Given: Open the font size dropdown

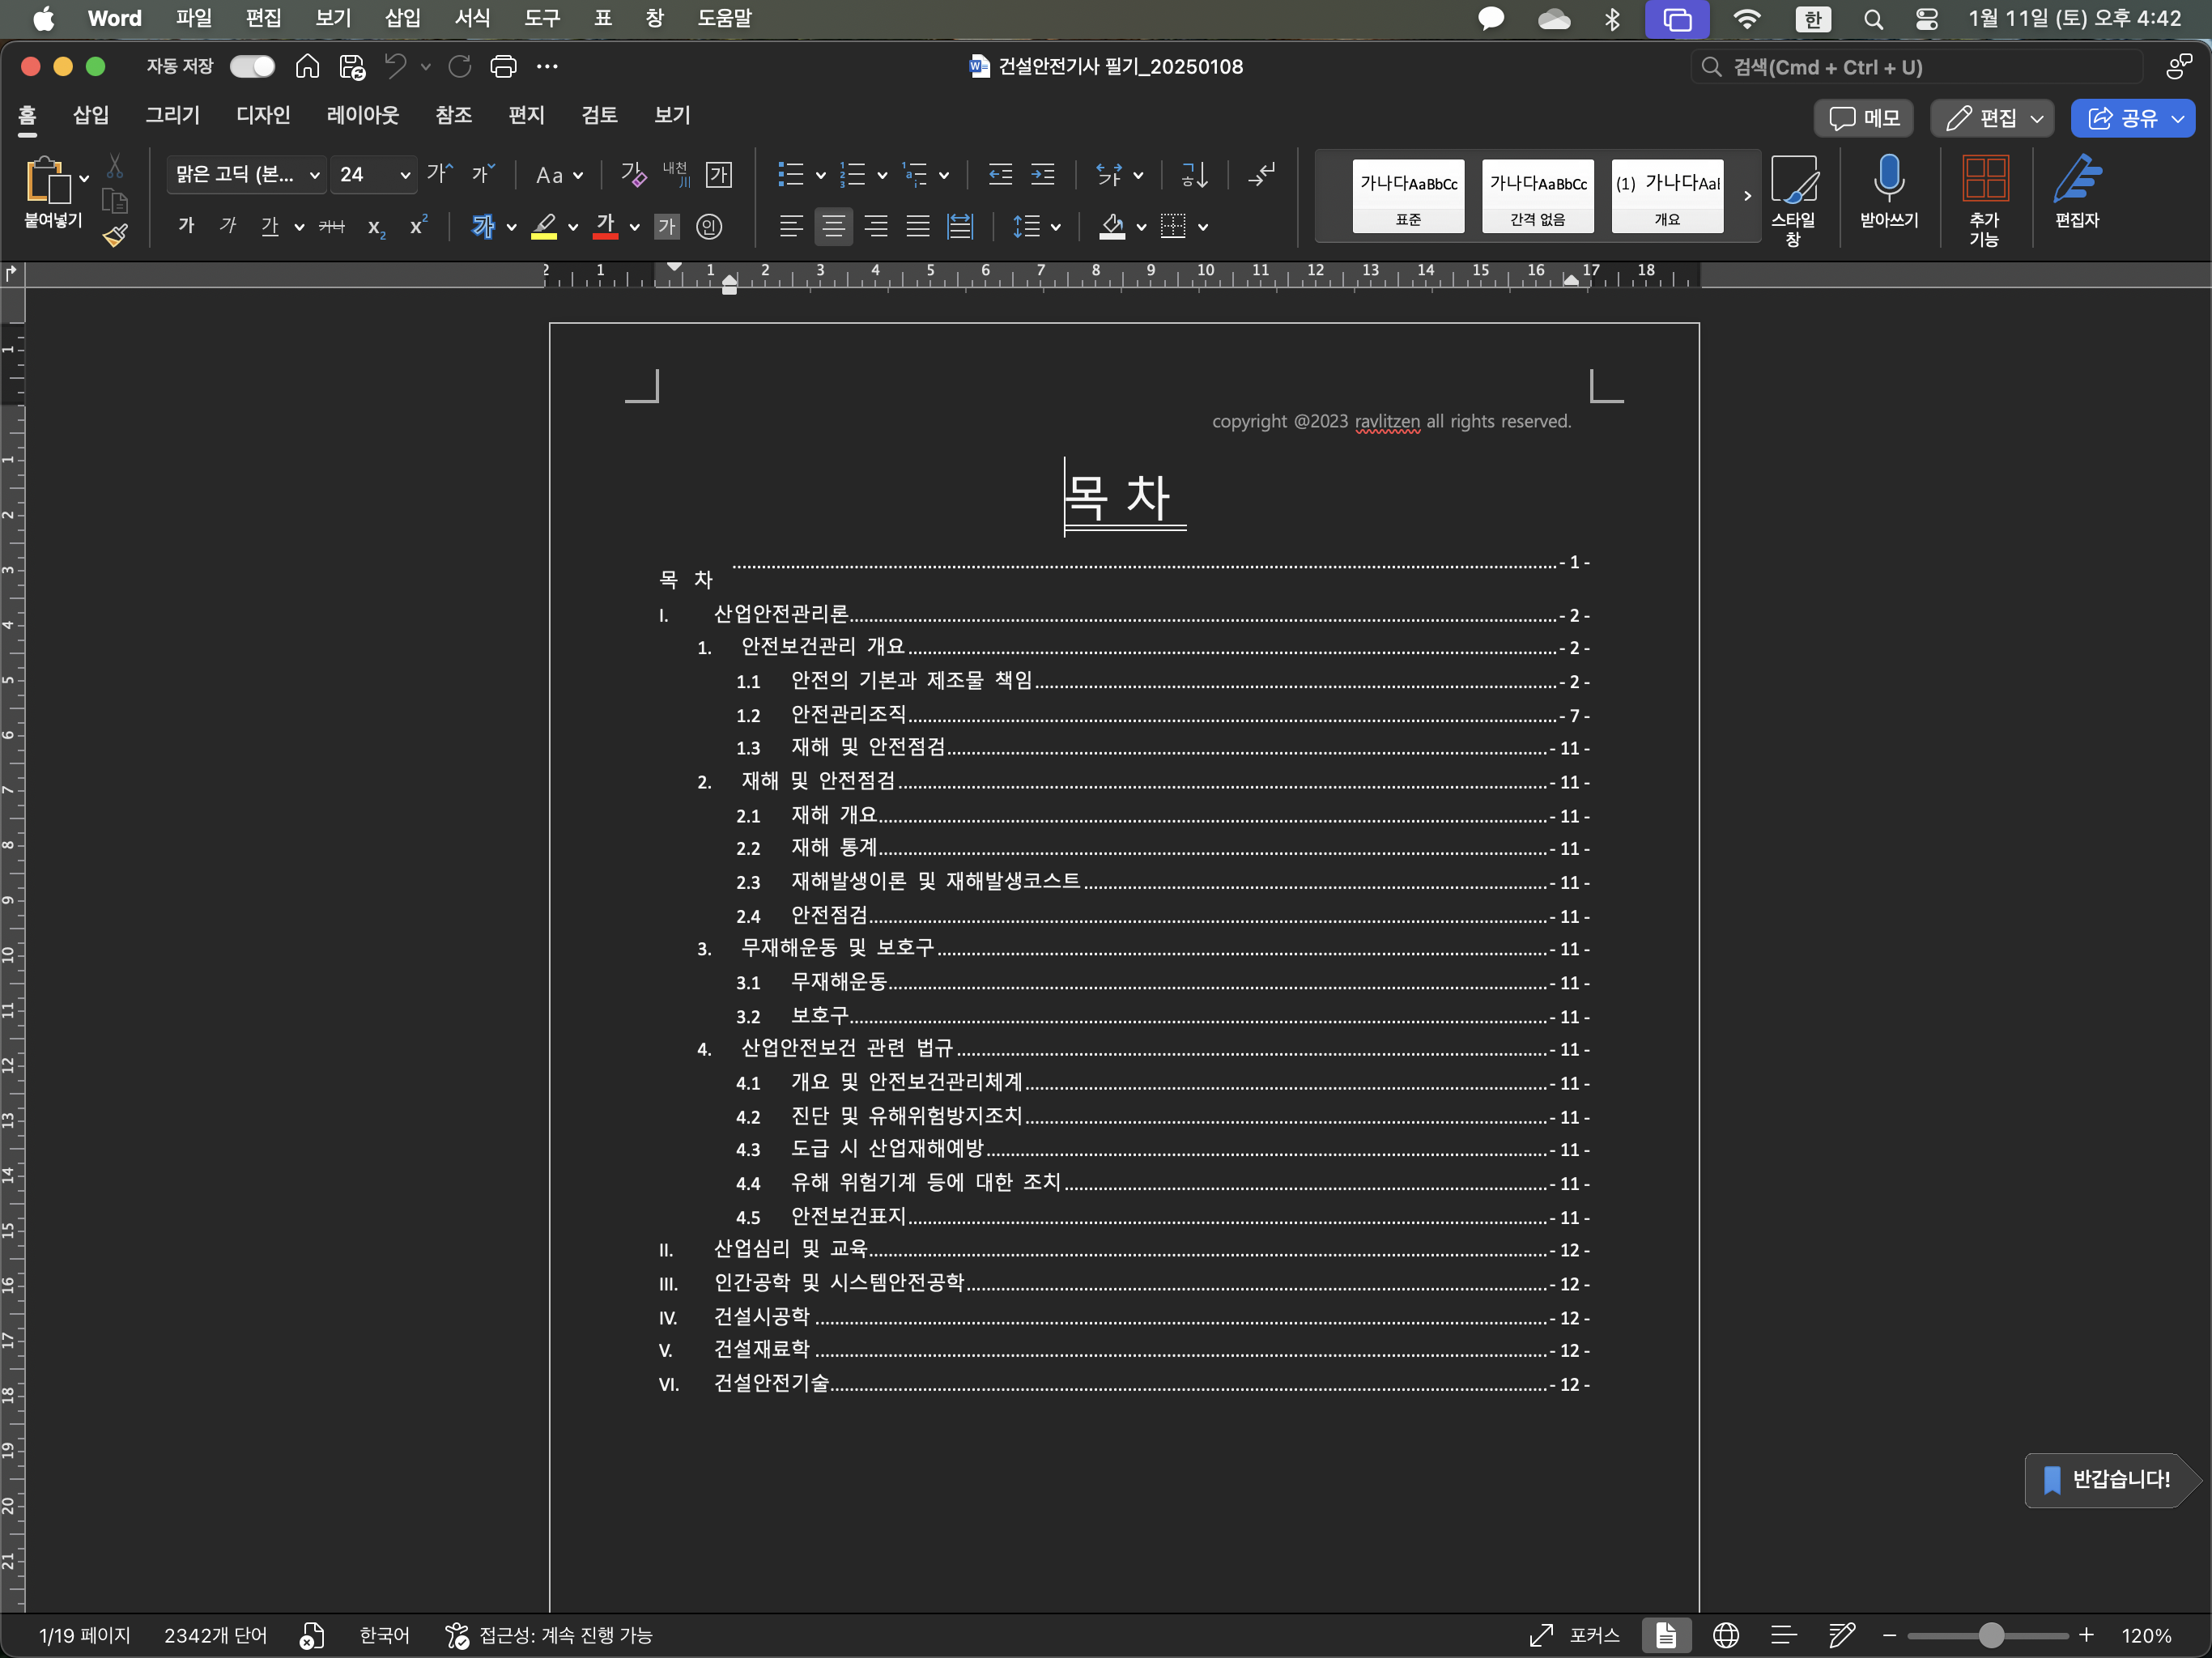Looking at the screenshot, I should (x=405, y=175).
